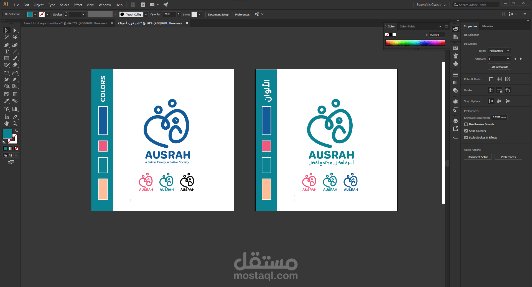The height and width of the screenshot is (287, 532).
Task: Click the teal Fill color swatch in toolbox
Action: pyautogui.click(x=7, y=134)
